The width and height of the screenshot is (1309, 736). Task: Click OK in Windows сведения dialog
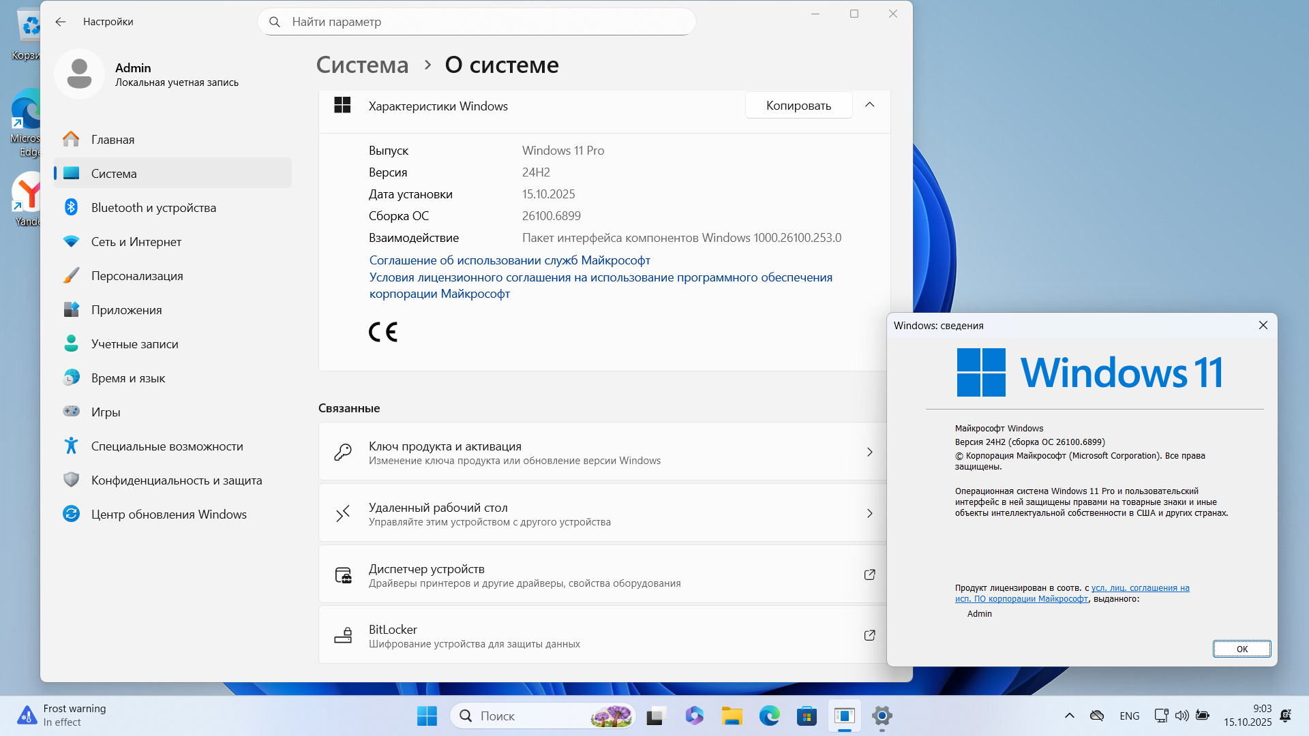pos(1241,649)
